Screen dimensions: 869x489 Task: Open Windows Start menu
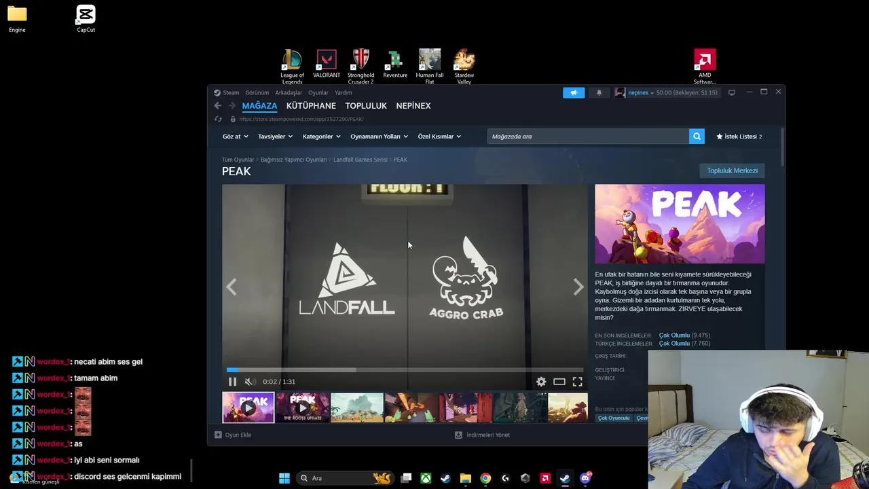click(x=284, y=478)
